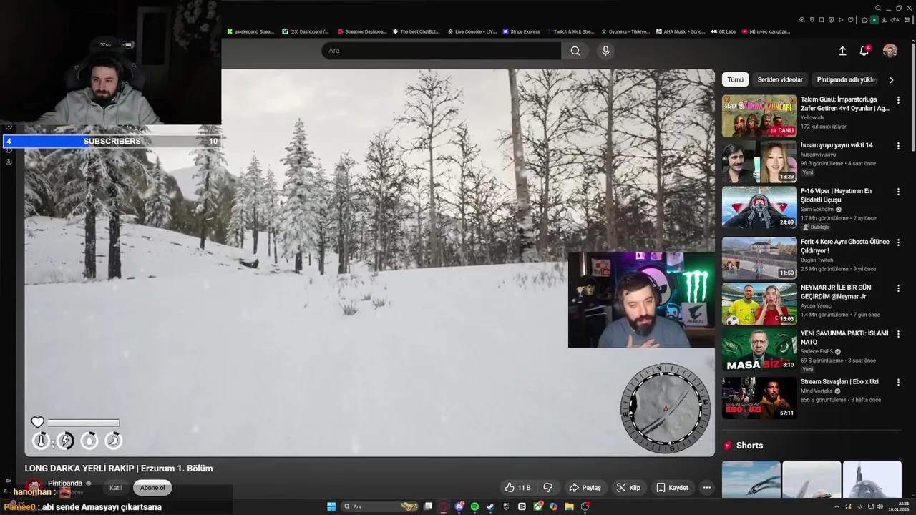Image resolution: width=916 pixels, height=515 pixels.
Task: Open Opera GX browser taskbar icon
Action: tap(443, 506)
